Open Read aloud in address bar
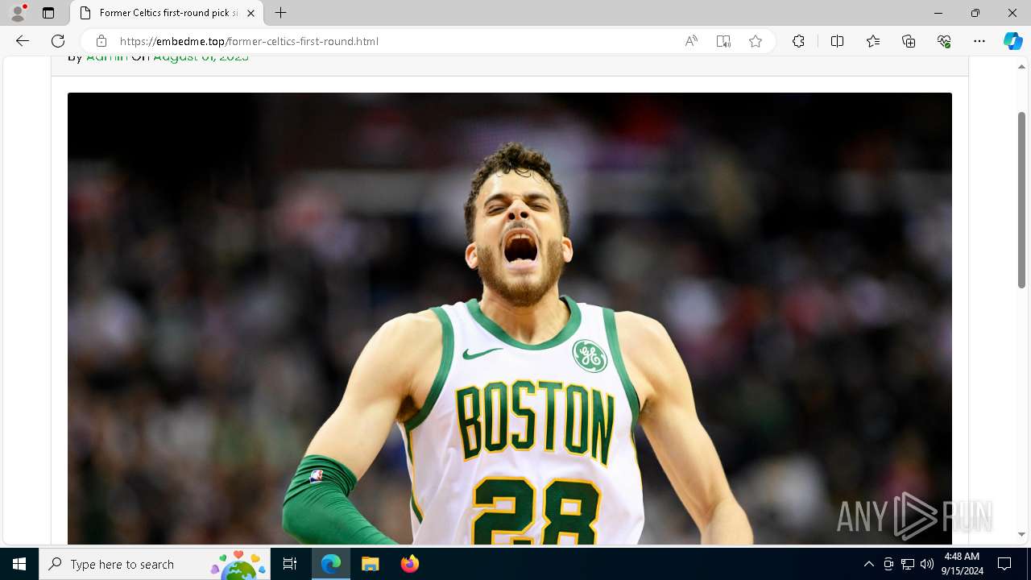1031x580 pixels. click(x=691, y=41)
